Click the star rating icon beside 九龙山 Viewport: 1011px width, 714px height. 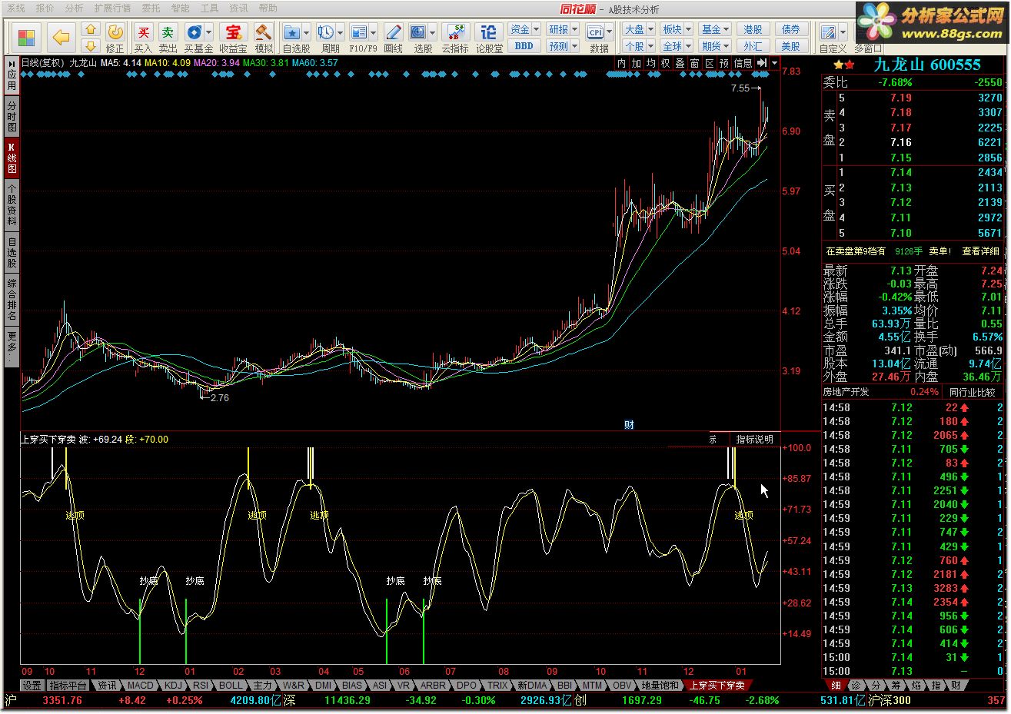(x=843, y=65)
